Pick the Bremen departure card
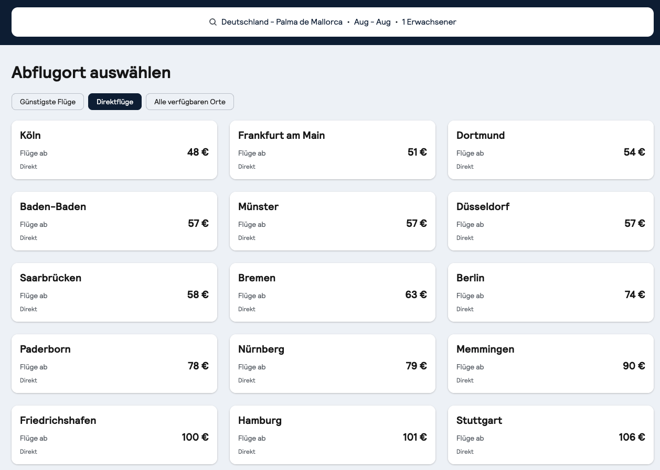This screenshot has width=660, height=470. [333, 292]
